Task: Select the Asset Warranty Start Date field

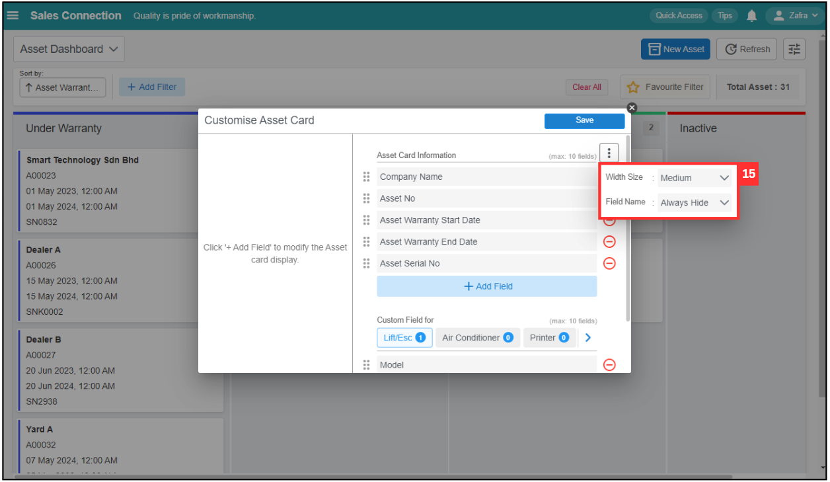Action: tap(487, 220)
